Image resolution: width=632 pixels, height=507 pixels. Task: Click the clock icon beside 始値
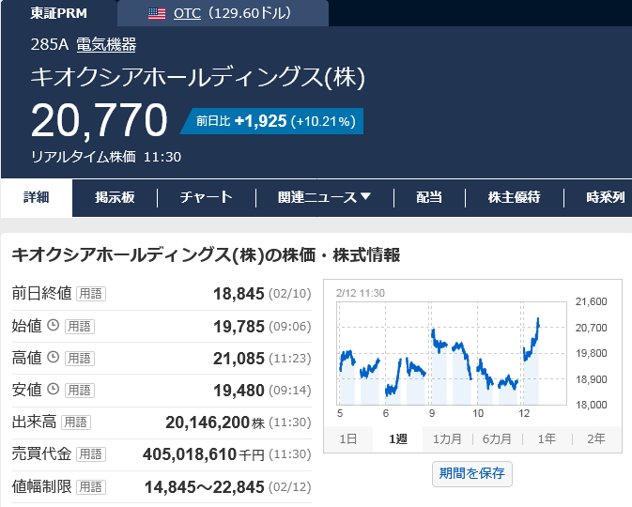click(54, 326)
